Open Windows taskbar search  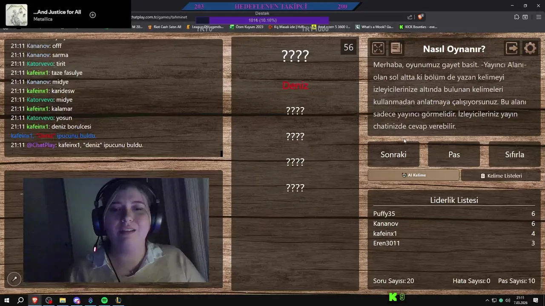point(20,300)
